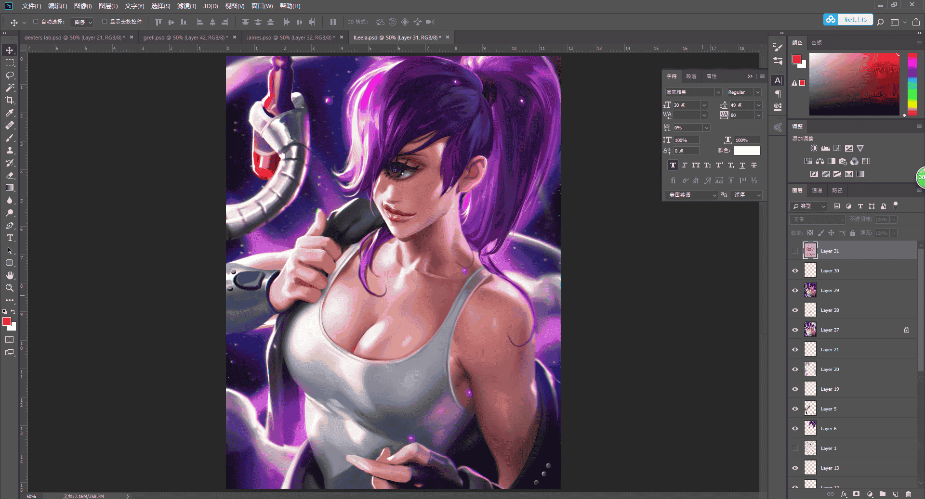925x499 pixels.
Task: Select the Layer 20 row
Action: pyautogui.click(x=852, y=370)
